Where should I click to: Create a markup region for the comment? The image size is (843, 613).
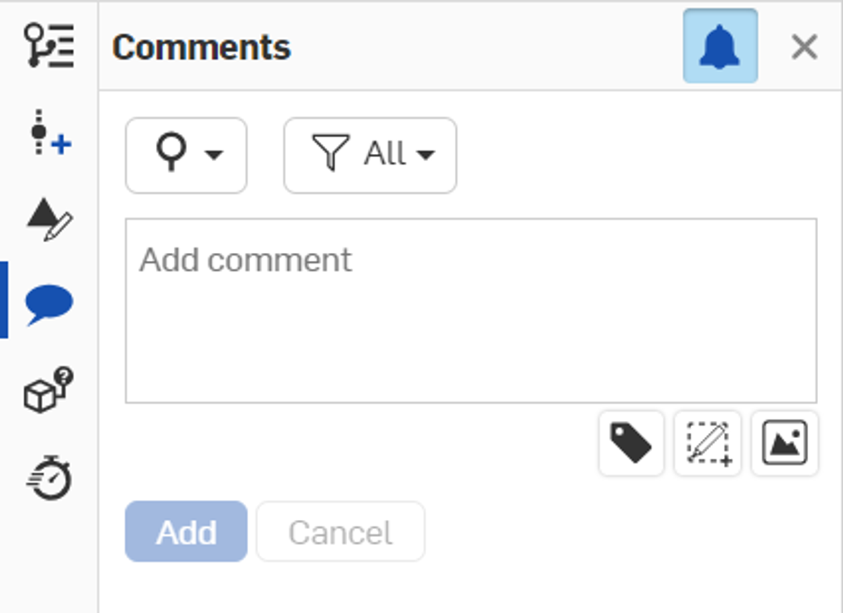pyautogui.click(x=708, y=443)
